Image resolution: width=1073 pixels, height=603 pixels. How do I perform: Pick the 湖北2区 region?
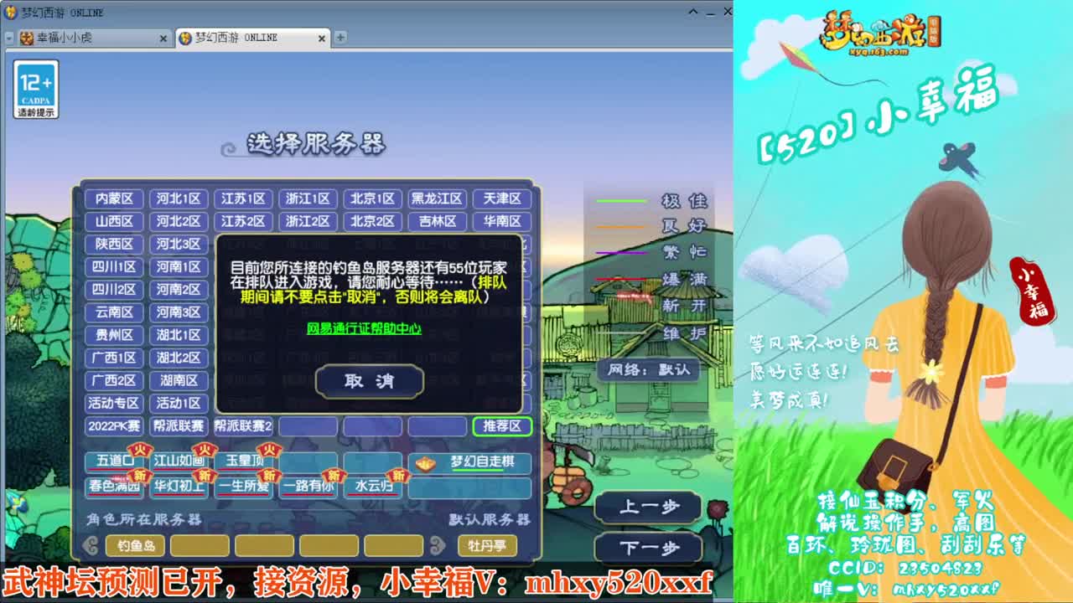[179, 358]
